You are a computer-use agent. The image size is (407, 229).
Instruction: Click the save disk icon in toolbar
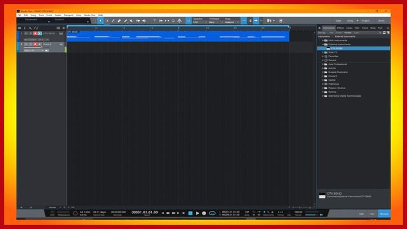(281, 21)
